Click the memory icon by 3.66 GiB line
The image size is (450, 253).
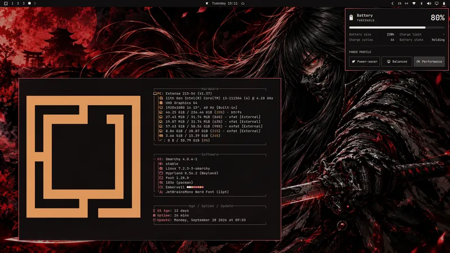[x=161, y=135]
